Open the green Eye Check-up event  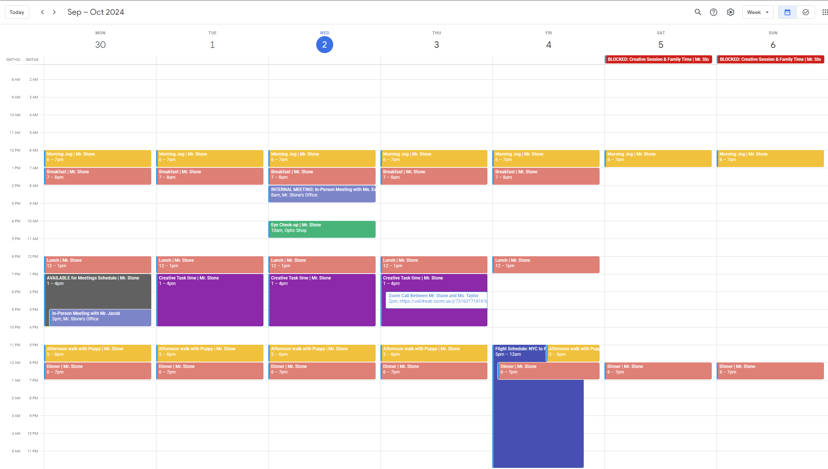coord(322,229)
